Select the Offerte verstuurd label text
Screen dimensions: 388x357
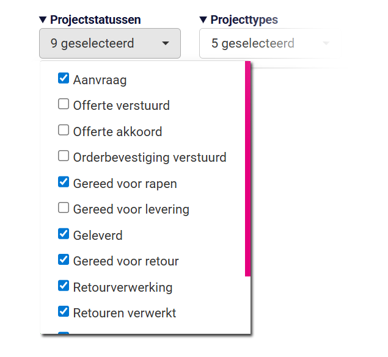(x=121, y=106)
